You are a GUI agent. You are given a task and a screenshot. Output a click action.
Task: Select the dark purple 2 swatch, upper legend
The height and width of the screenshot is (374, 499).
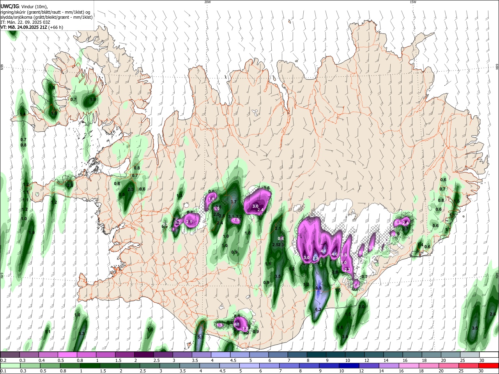144,355
